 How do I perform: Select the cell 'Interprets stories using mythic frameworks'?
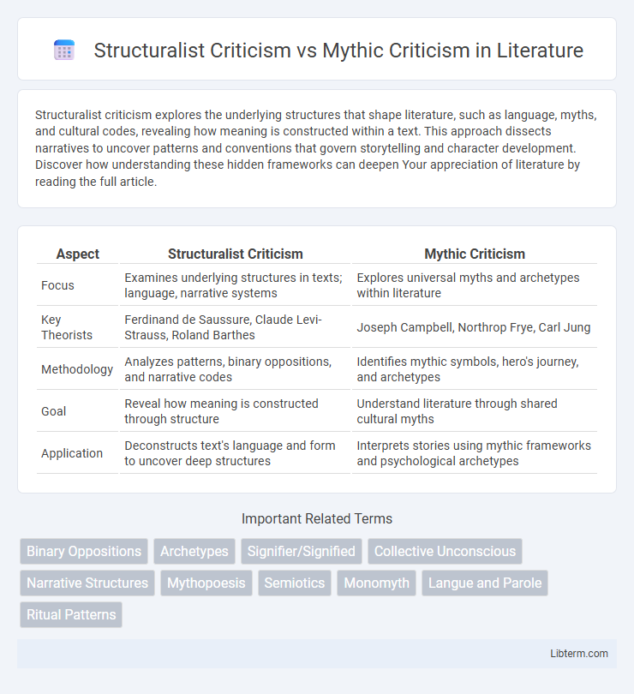[x=475, y=453]
